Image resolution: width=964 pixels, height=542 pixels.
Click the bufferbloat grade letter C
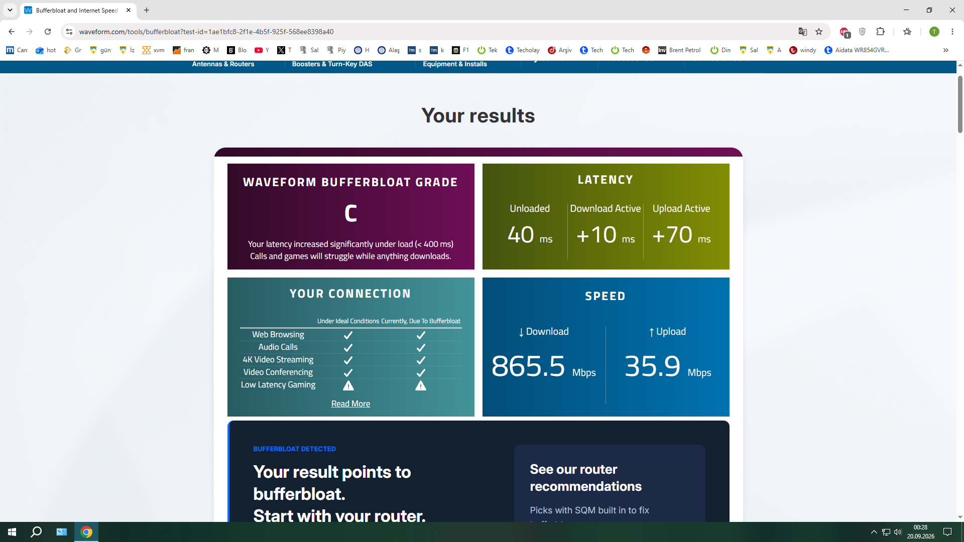[350, 213]
